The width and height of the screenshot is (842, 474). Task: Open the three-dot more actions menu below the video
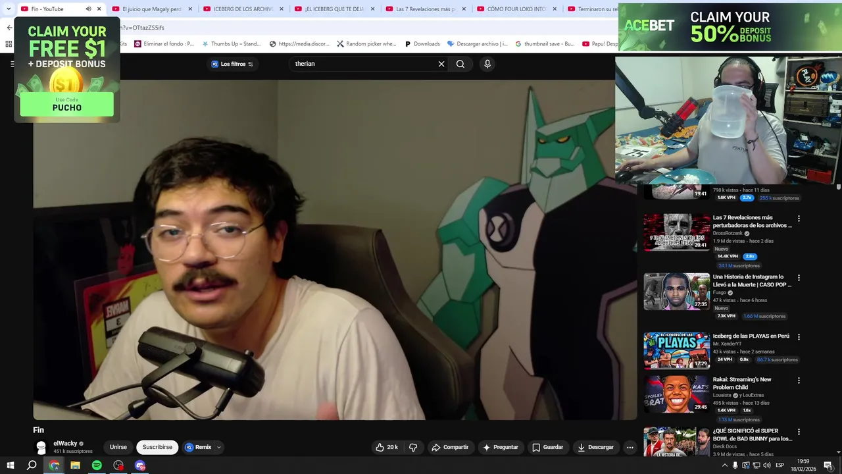tap(630, 447)
